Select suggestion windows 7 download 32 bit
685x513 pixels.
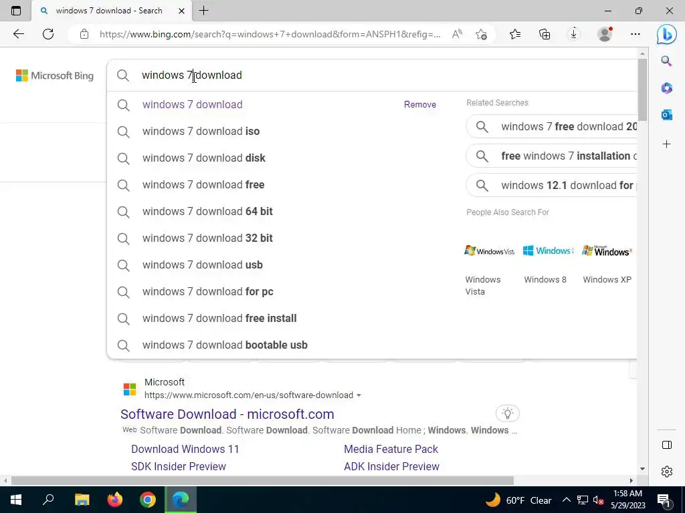[207, 238]
